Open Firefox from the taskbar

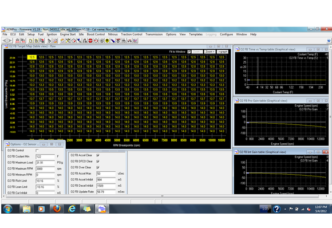point(57,209)
